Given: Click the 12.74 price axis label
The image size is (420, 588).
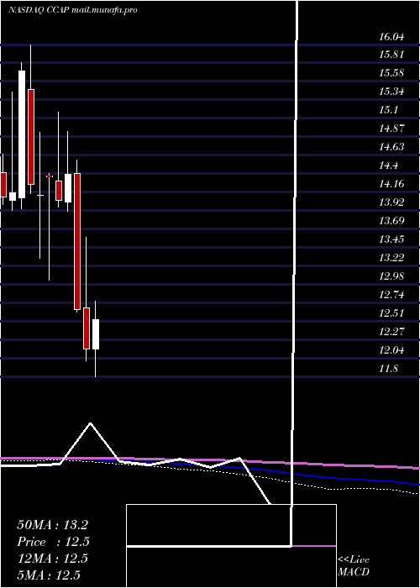Looking at the screenshot, I should pos(391,295).
